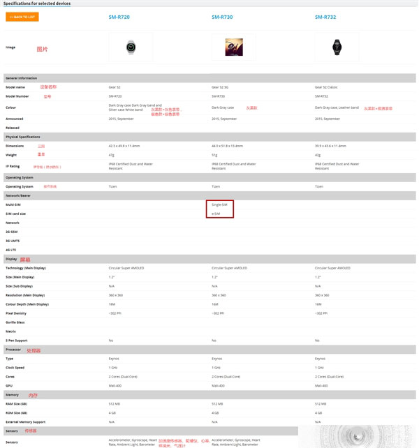
Task: Select the 'Model name' row label
Action: tap(15, 87)
